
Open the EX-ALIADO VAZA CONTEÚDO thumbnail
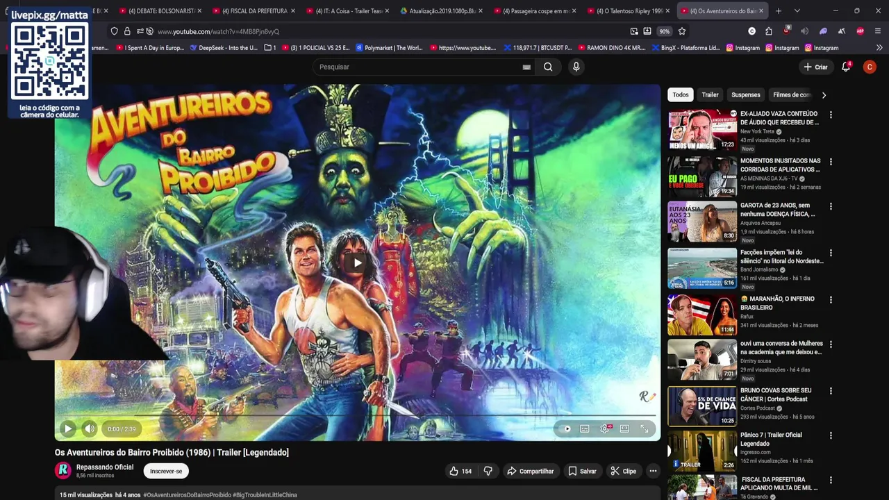(702, 129)
